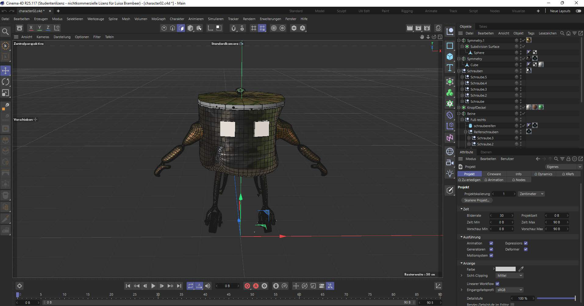Collapse the Schrauben tree item
The image size is (584, 306).
459,71
